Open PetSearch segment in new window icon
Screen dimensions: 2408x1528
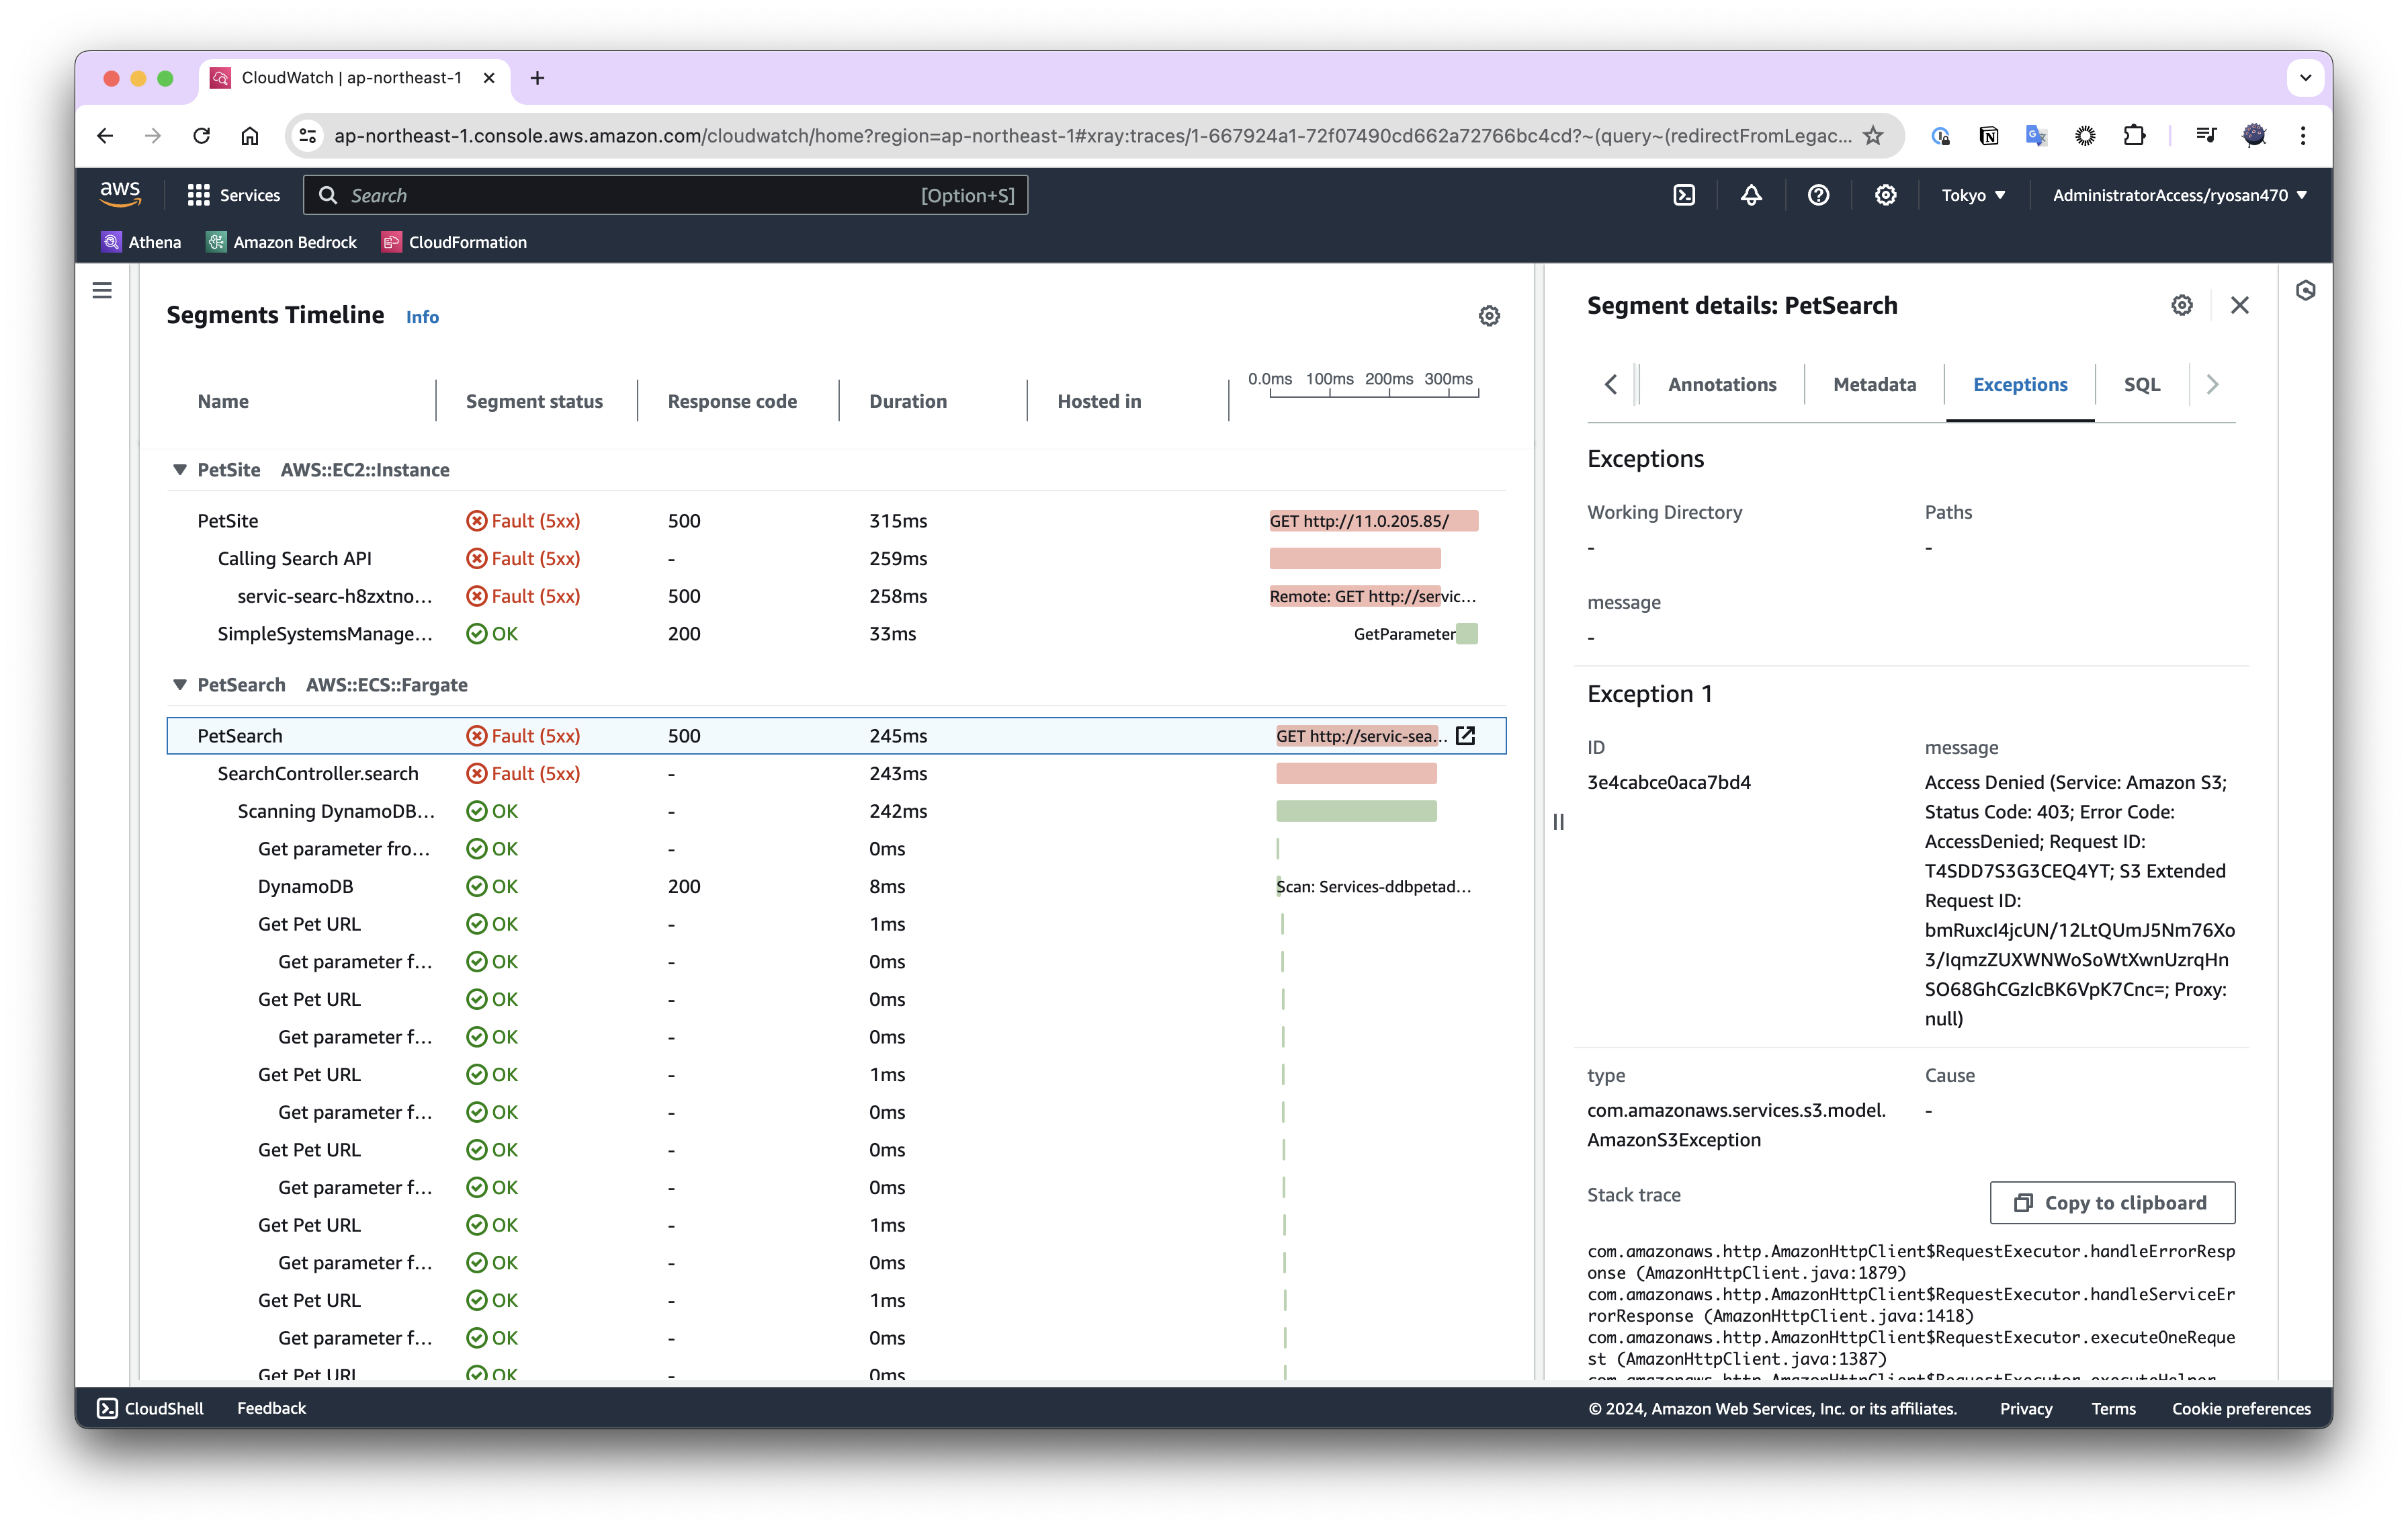(1465, 736)
